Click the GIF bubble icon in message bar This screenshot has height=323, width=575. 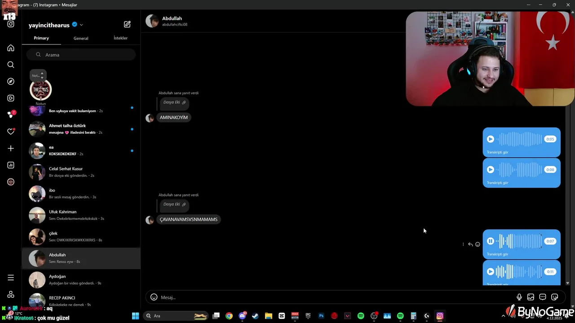[543, 297]
